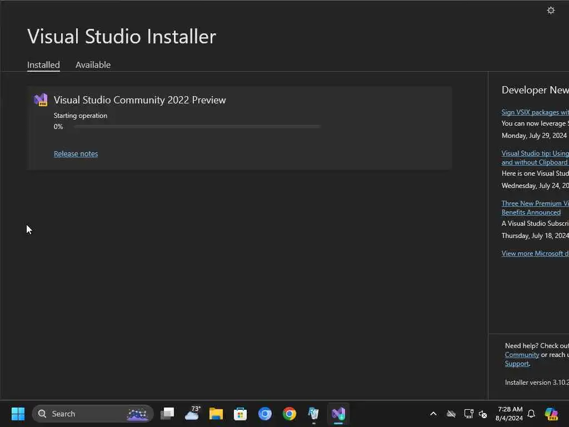Open the Windows Start menu

(18, 414)
